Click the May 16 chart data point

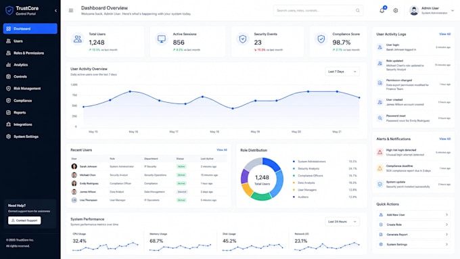pos(130,91)
